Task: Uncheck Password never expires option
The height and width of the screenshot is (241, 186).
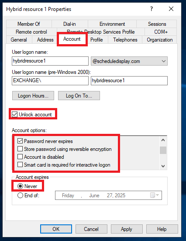Action: click(20, 141)
